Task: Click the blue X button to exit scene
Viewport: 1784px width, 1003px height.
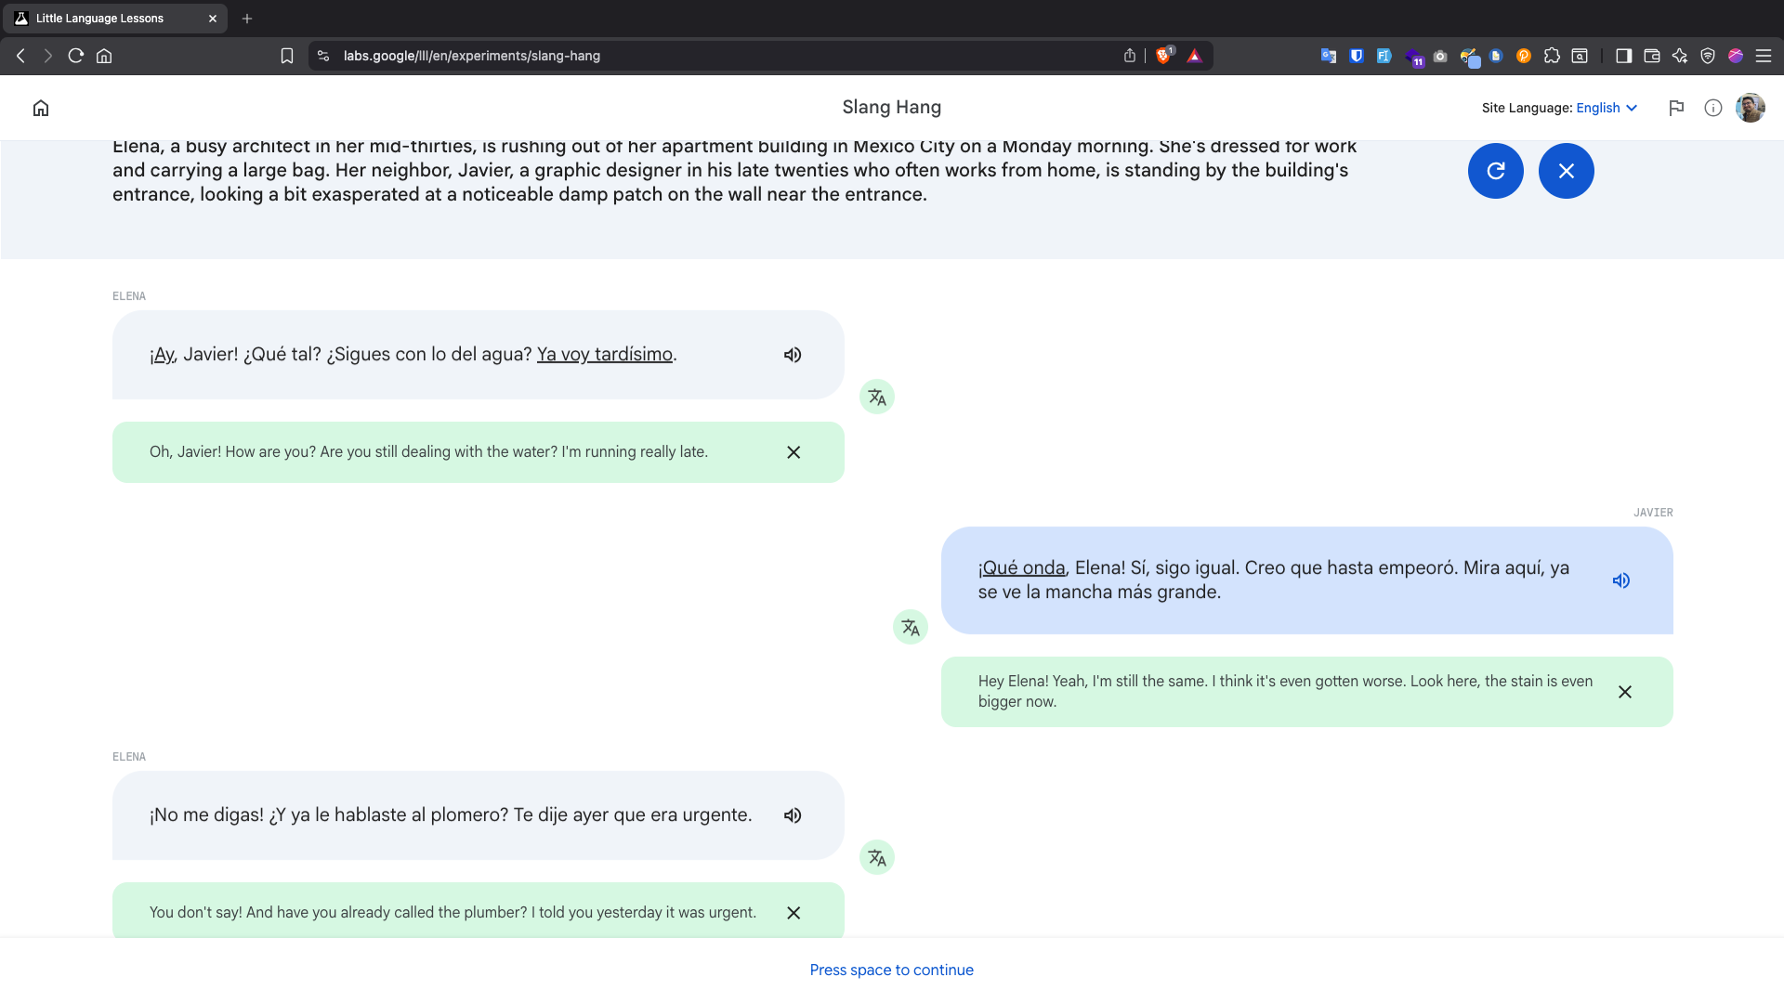Action: [1567, 171]
